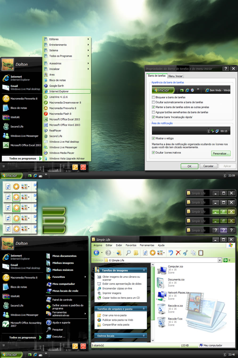The height and width of the screenshot is (358, 238).
Task: Click the red X Delete icon
Action: (178, 252)
